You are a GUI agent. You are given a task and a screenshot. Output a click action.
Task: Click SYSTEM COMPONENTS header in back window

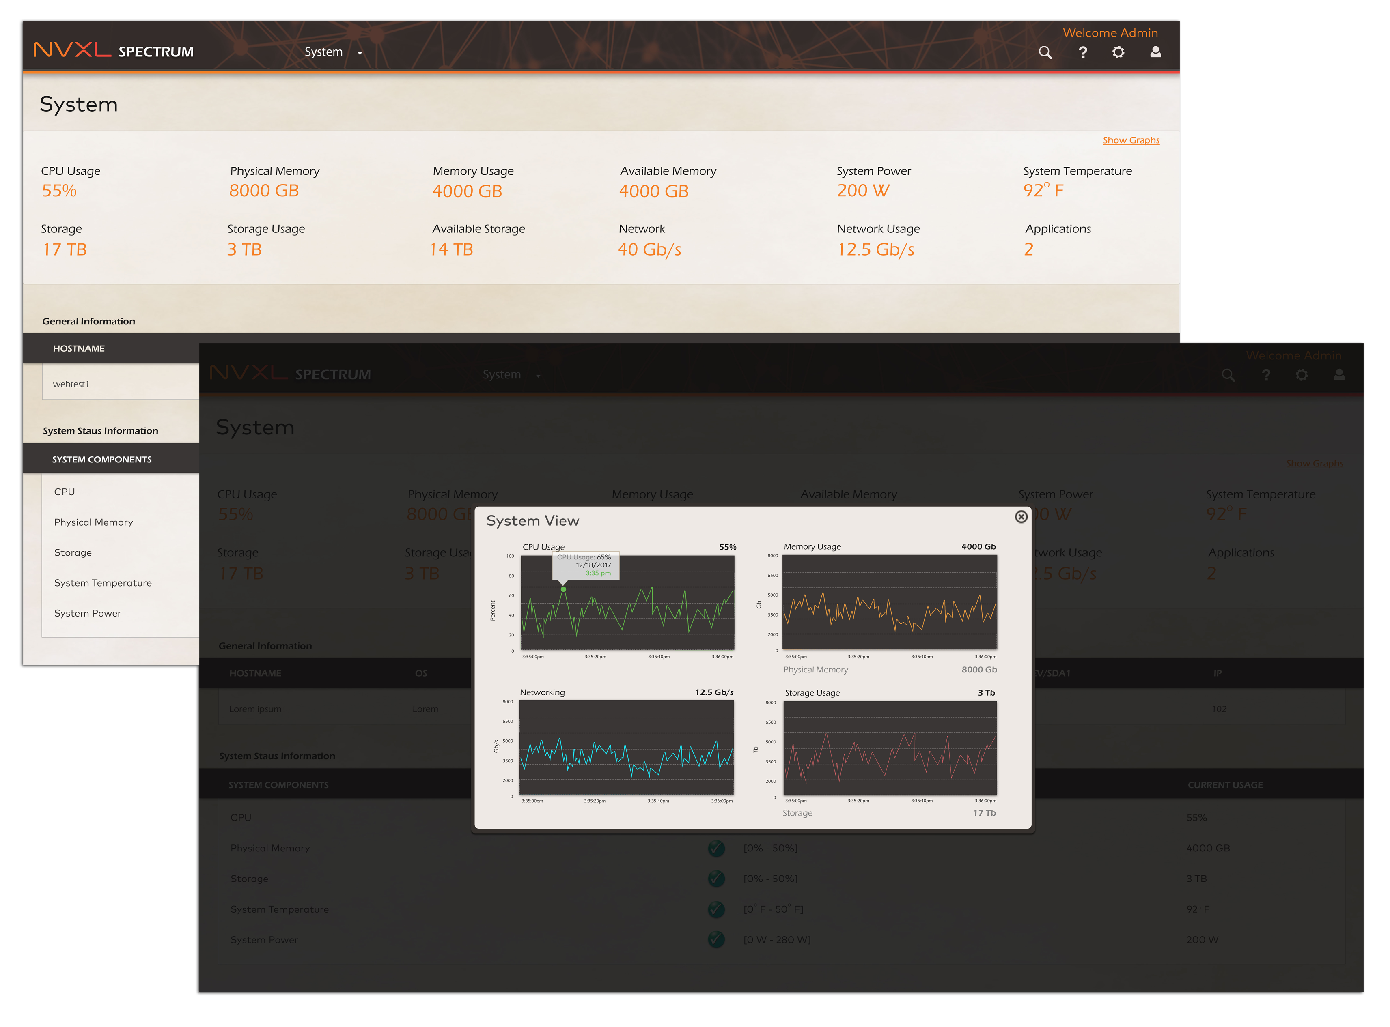[x=101, y=460]
